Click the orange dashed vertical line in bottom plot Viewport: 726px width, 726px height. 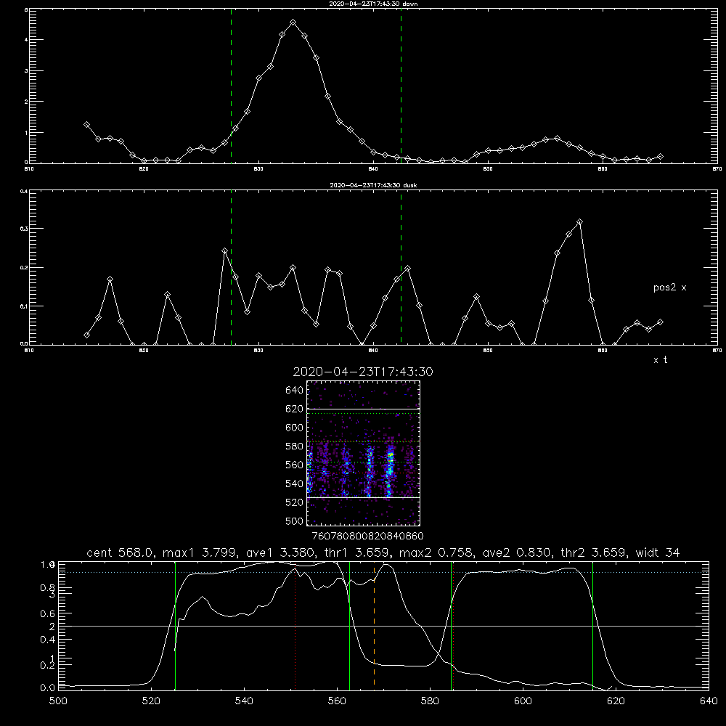pyautogui.click(x=374, y=625)
